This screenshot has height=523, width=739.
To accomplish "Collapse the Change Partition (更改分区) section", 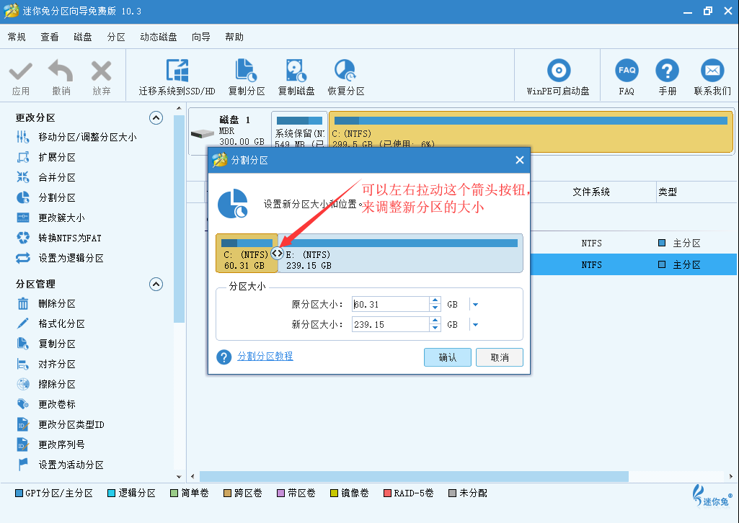I will click(156, 117).
